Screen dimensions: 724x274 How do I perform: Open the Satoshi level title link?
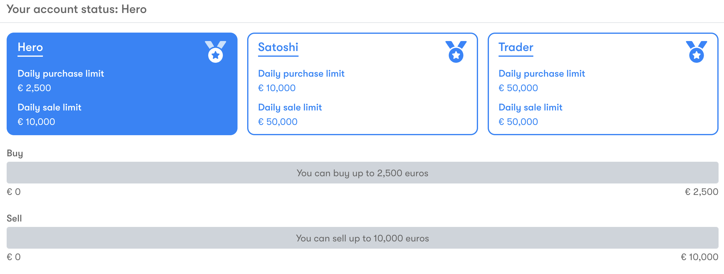coord(278,47)
